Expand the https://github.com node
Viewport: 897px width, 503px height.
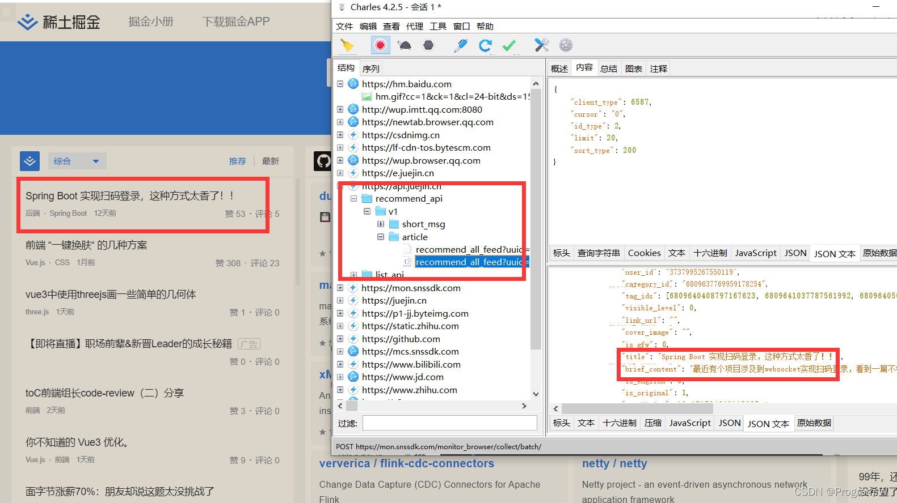coord(340,339)
